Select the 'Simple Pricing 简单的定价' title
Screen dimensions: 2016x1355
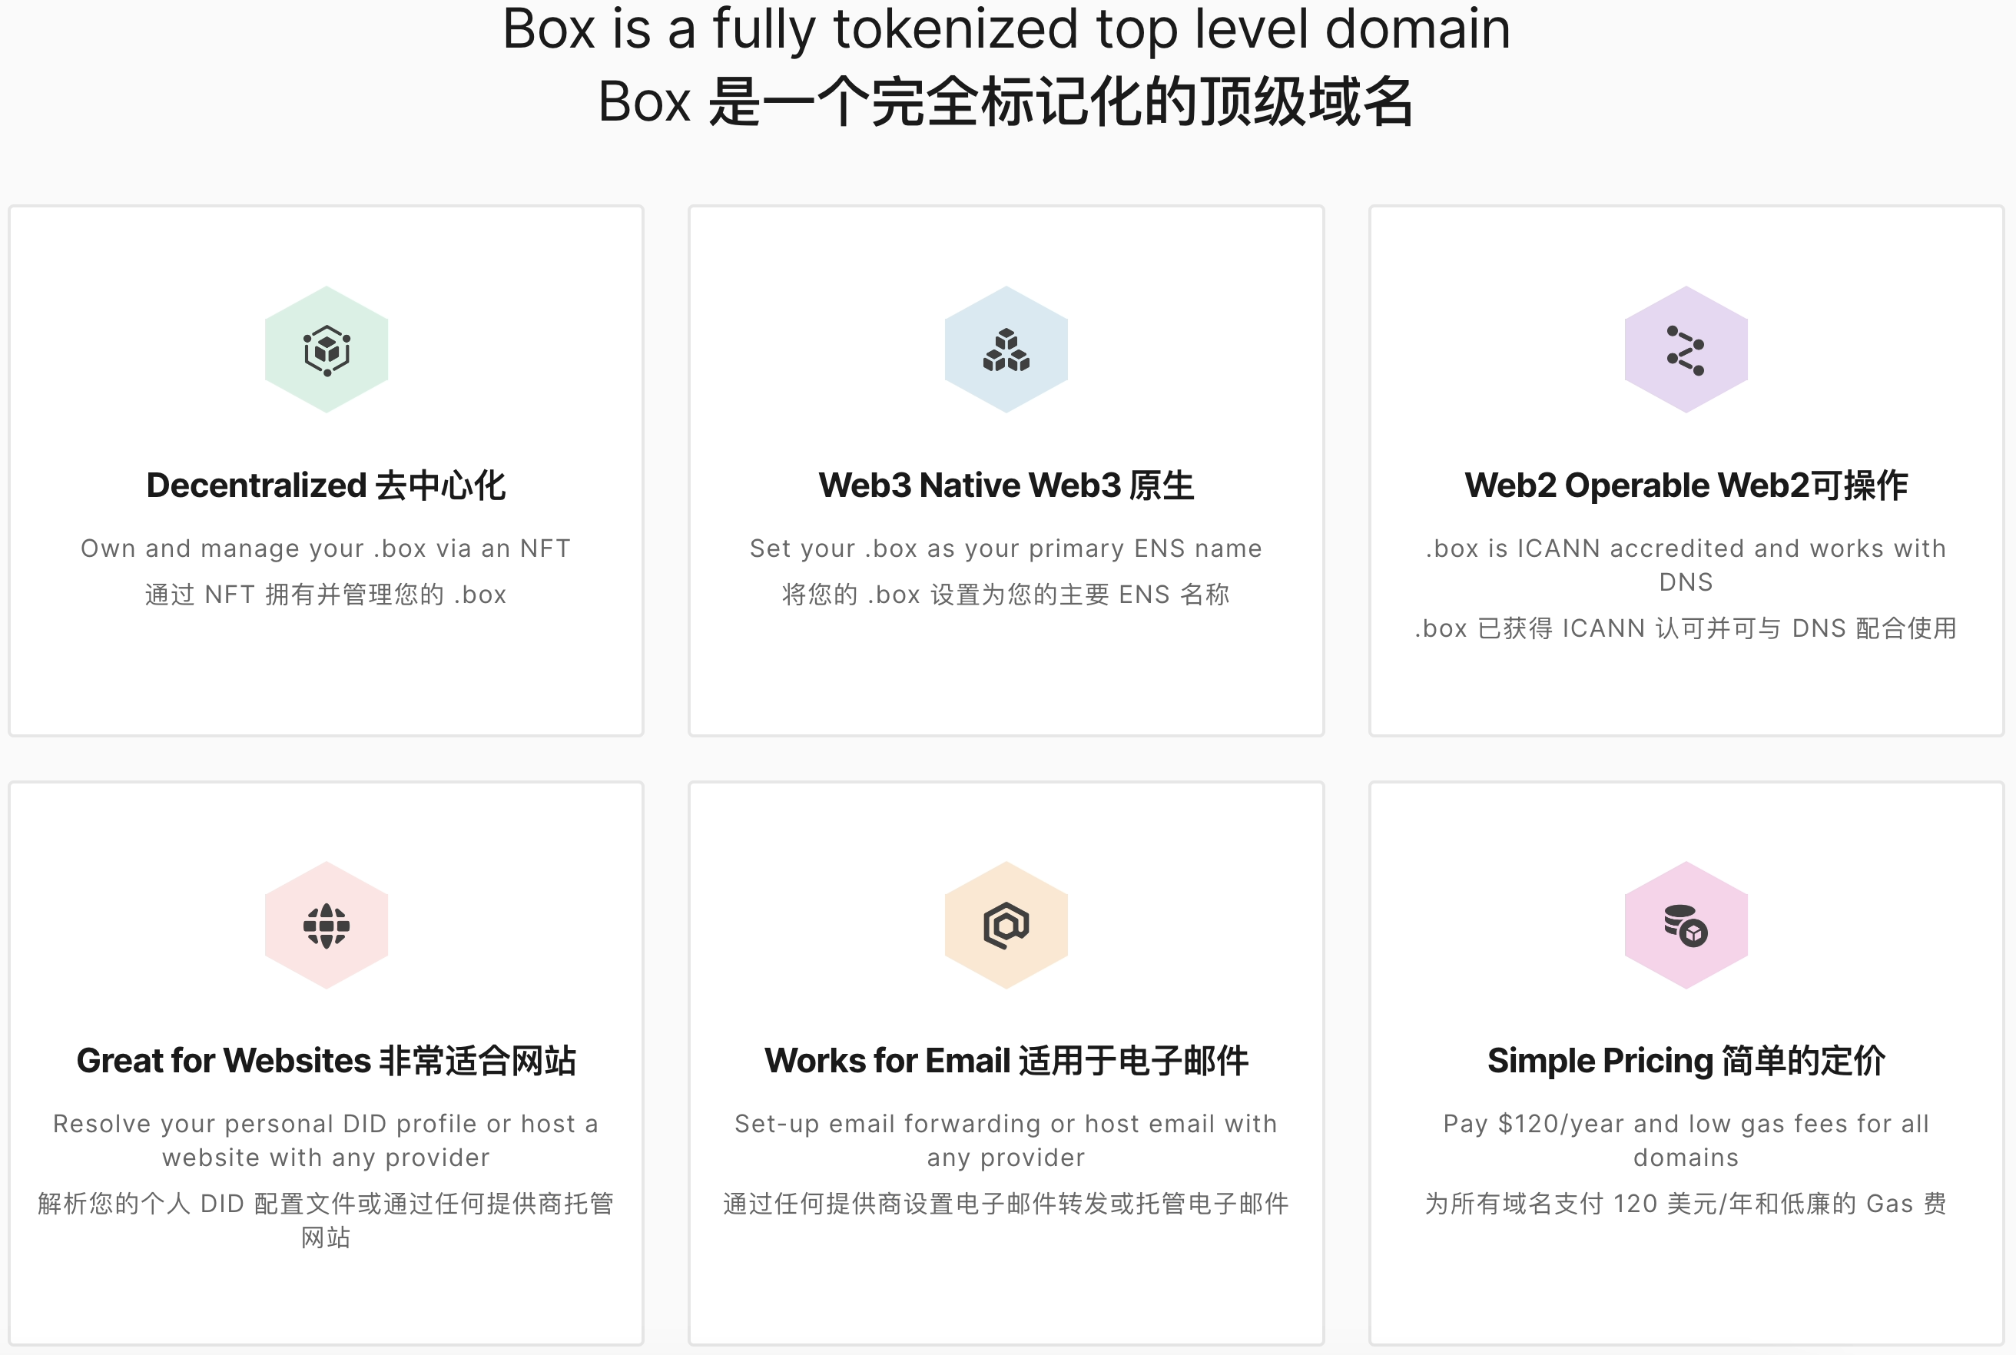[1685, 1060]
